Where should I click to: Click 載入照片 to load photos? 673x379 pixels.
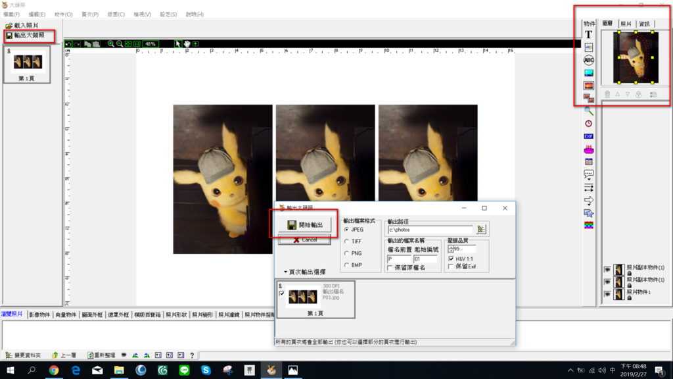point(22,26)
